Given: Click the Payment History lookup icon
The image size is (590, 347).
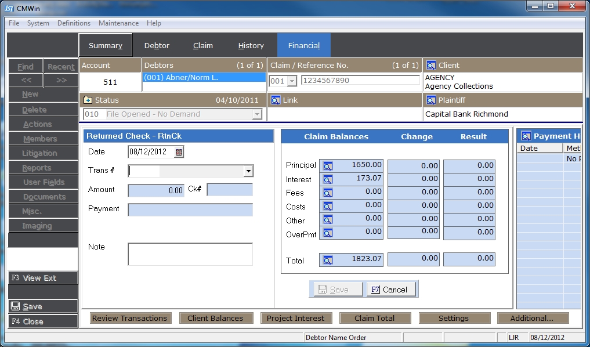Looking at the screenshot, I should click(x=526, y=136).
